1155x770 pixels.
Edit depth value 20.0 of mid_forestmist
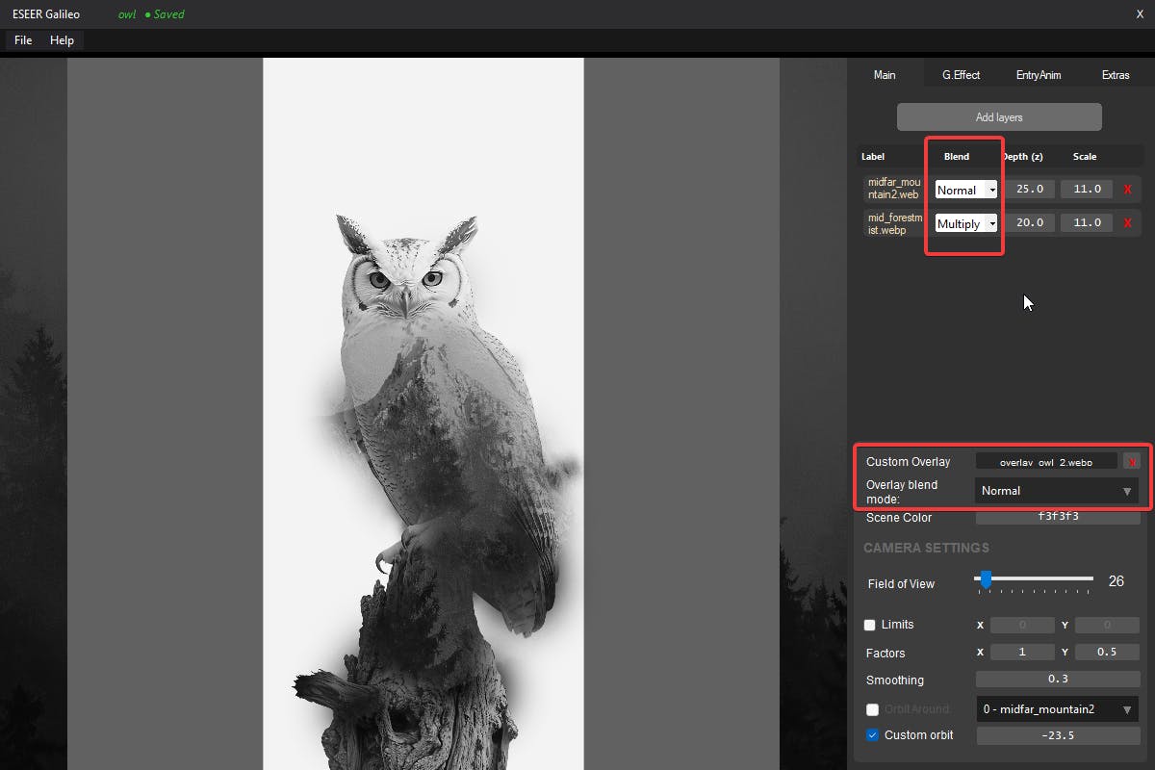click(1030, 223)
